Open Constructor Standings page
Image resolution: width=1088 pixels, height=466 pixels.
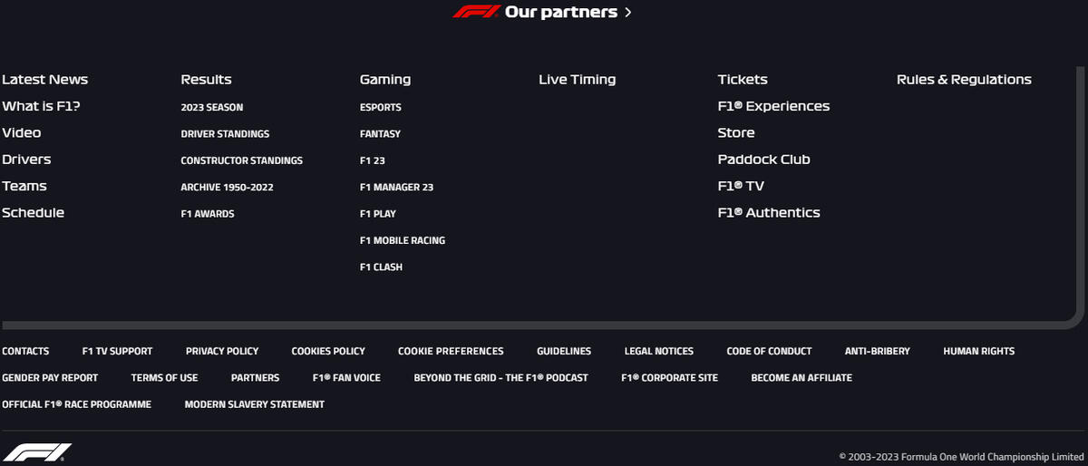(x=241, y=160)
